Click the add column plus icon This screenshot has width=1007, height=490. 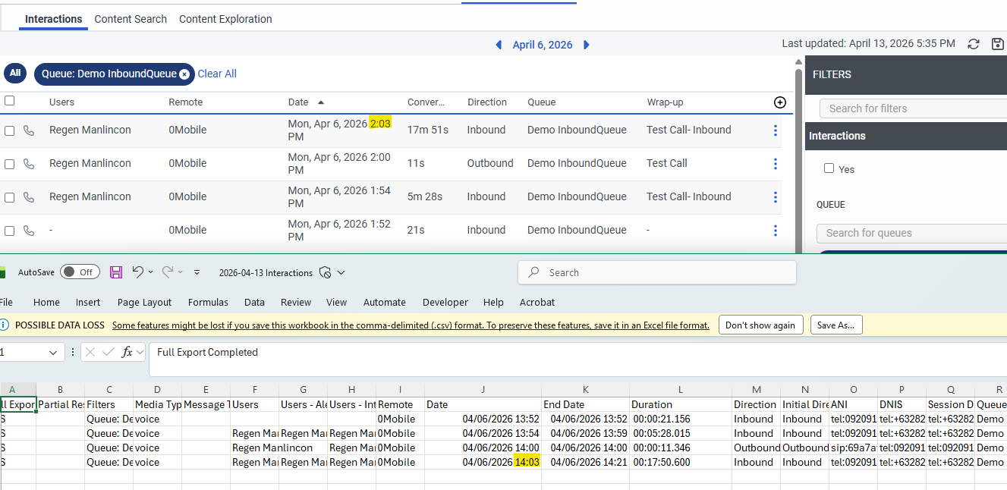coord(779,102)
